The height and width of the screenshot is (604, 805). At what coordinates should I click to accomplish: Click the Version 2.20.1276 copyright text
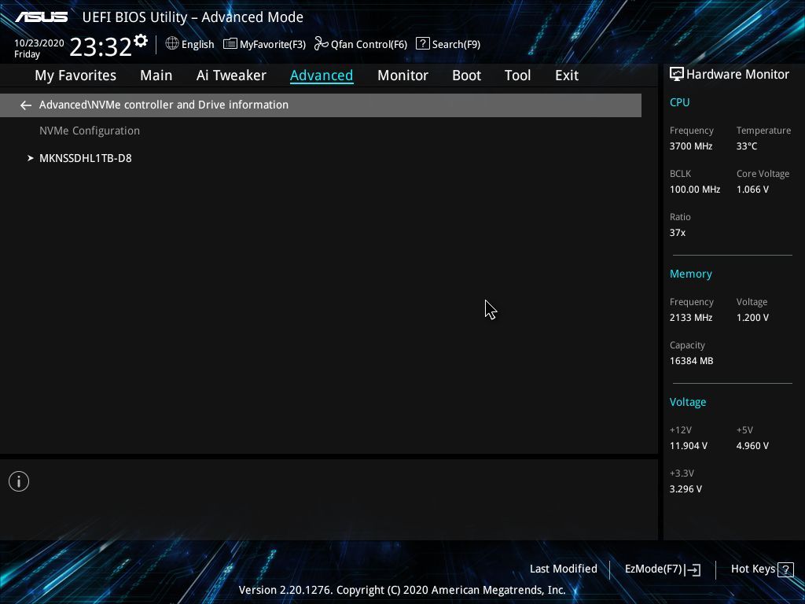402,590
